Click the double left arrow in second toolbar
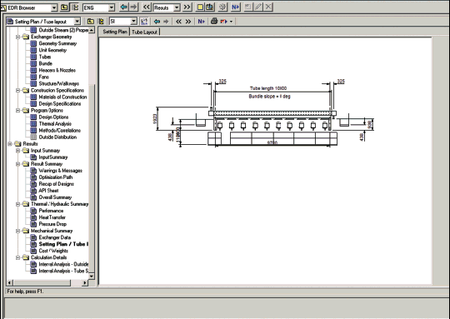Image resolution: width=450 pixels, height=319 pixels. [178, 22]
